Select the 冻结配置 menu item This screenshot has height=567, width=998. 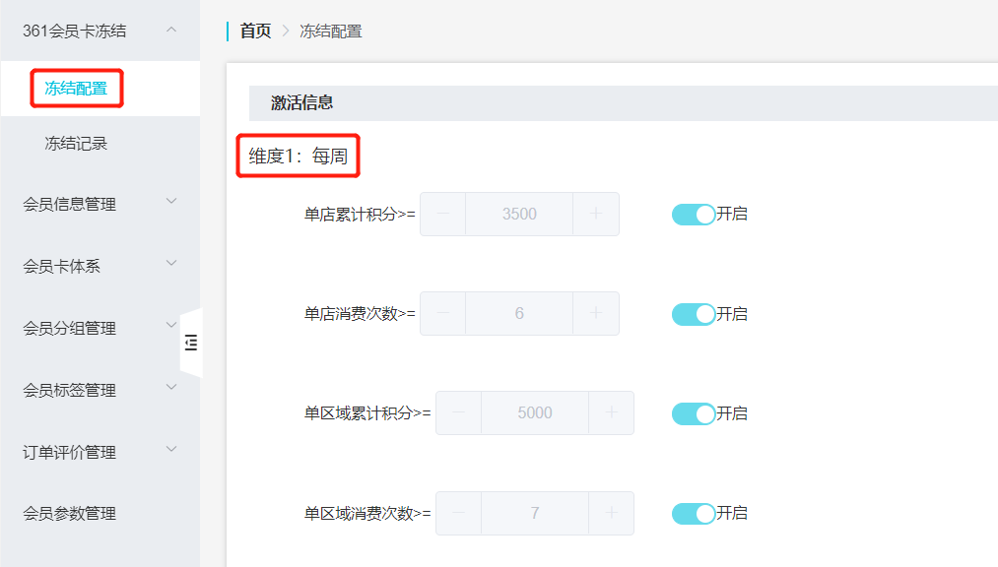[76, 89]
